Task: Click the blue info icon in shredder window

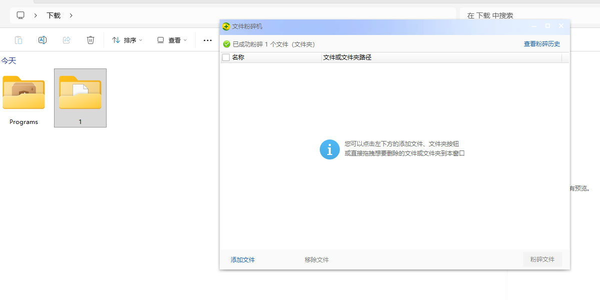Action: [x=330, y=149]
